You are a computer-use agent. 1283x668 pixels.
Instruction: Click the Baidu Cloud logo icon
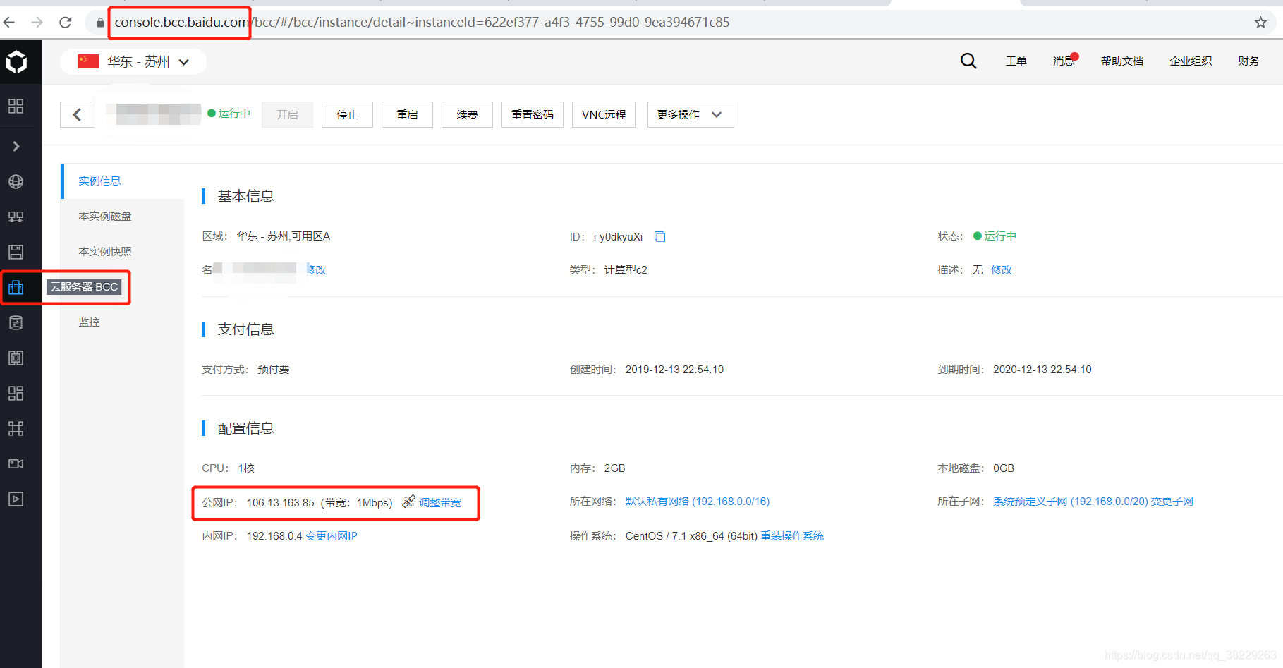click(16, 62)
